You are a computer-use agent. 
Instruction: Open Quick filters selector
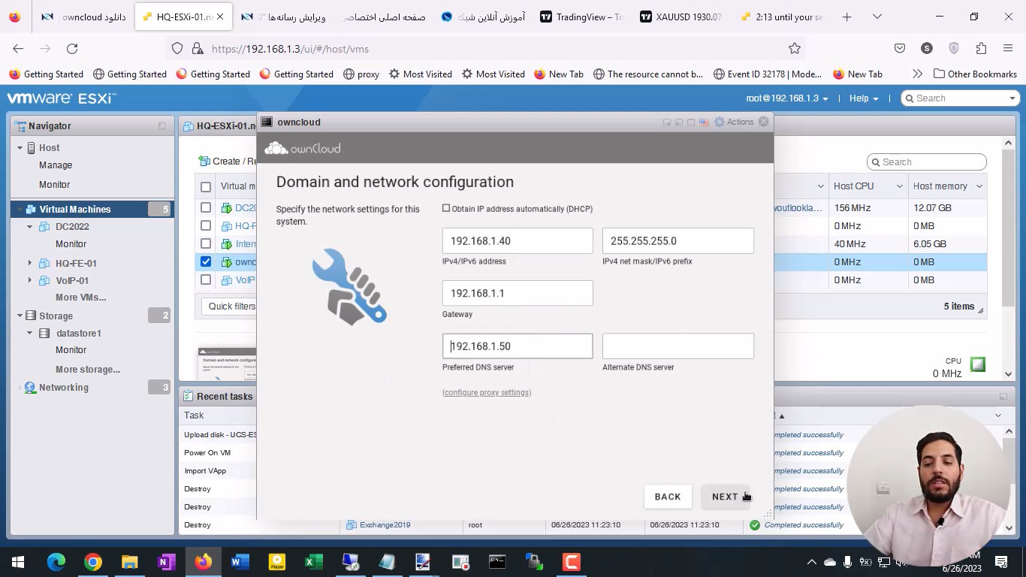click(x=229, y=307)
